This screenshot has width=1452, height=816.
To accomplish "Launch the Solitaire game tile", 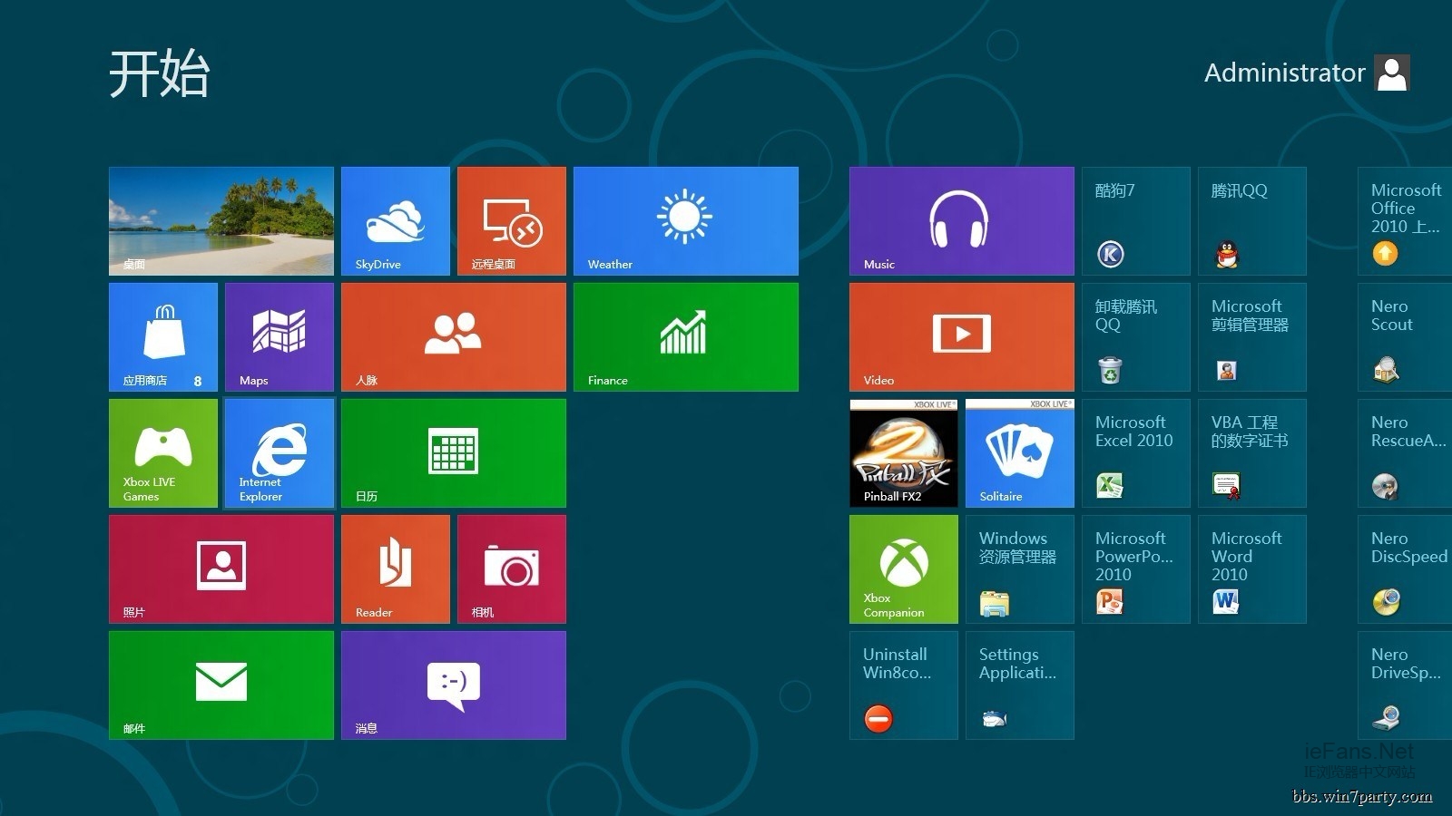I will pos(1019,453).
